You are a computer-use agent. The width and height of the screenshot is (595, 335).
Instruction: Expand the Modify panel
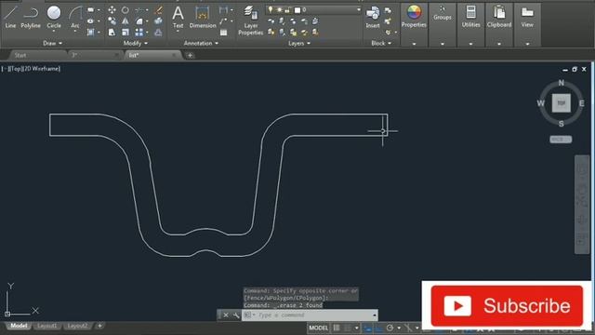(x=135, y=44)
